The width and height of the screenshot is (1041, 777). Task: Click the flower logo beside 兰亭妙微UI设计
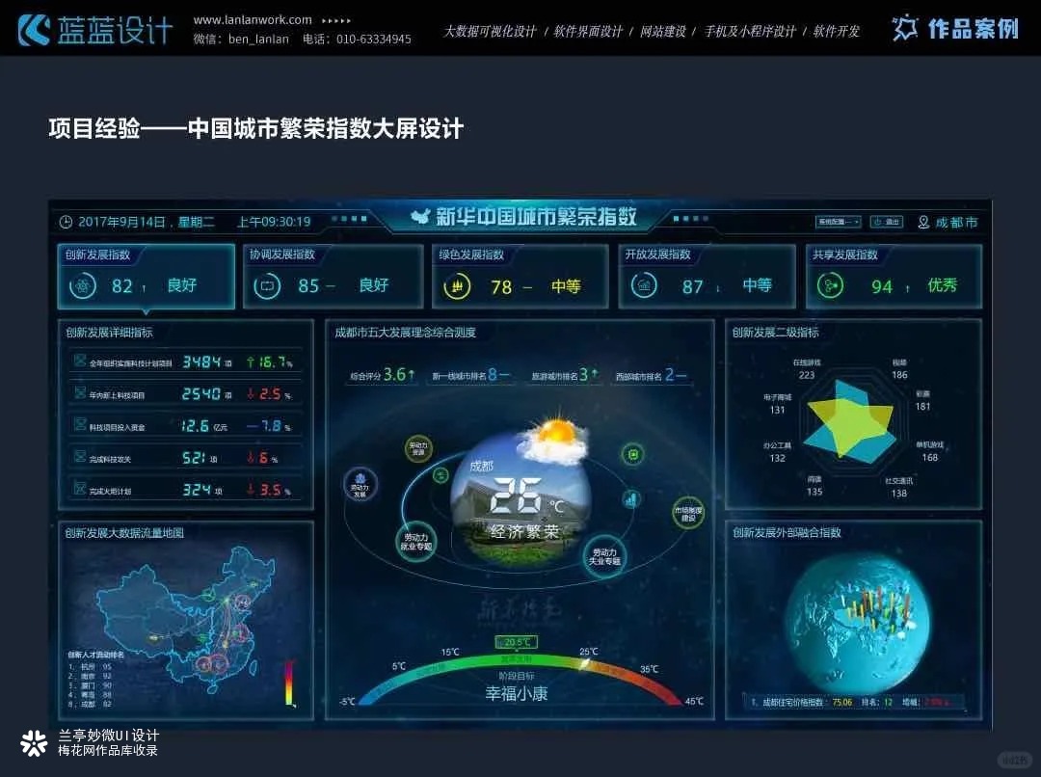tap(34, 743)
